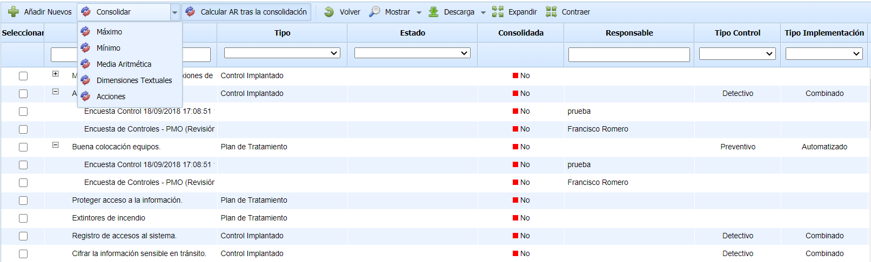Tick the checkbox for Buena colocación equipos
This screenshot has height=262, width=871.
click(x=23, y=147)
